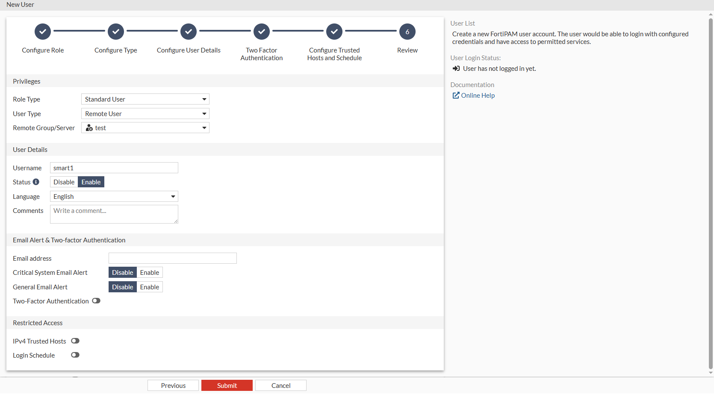Click the "User has not logged in yet." text

499,69
